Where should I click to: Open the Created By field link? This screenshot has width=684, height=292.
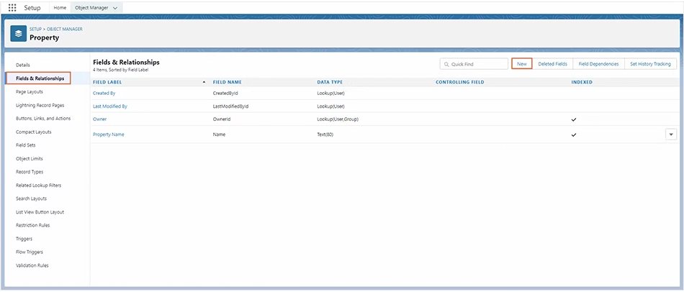[104, 93]
